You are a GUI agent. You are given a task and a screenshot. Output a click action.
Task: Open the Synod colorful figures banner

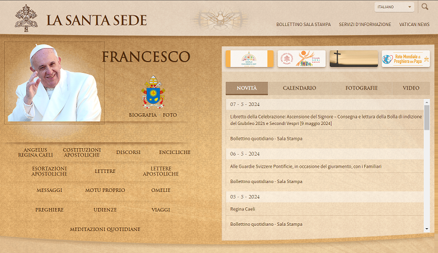pos(301,59)
